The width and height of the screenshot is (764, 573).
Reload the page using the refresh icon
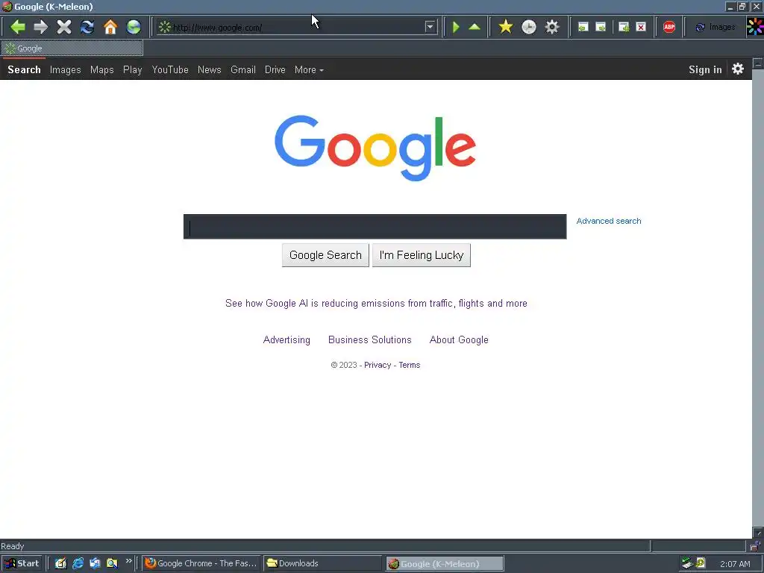(87, 27)
